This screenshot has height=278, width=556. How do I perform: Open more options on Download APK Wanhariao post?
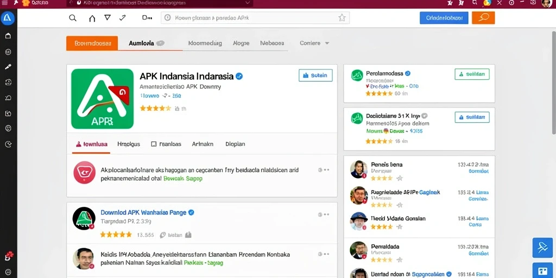324,214
